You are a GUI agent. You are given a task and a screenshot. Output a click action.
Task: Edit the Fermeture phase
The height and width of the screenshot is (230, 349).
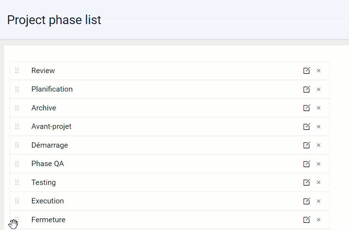coord(307,220)
